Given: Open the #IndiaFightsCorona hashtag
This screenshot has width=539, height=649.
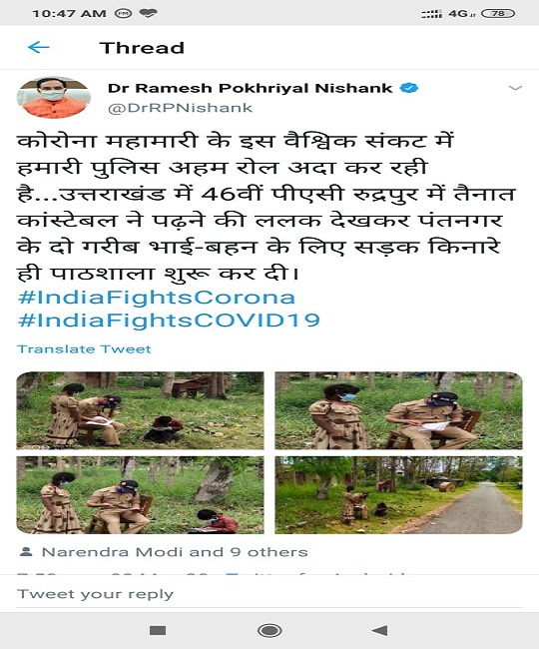Looking at the screenshot, I should click(x=157, y=298).
